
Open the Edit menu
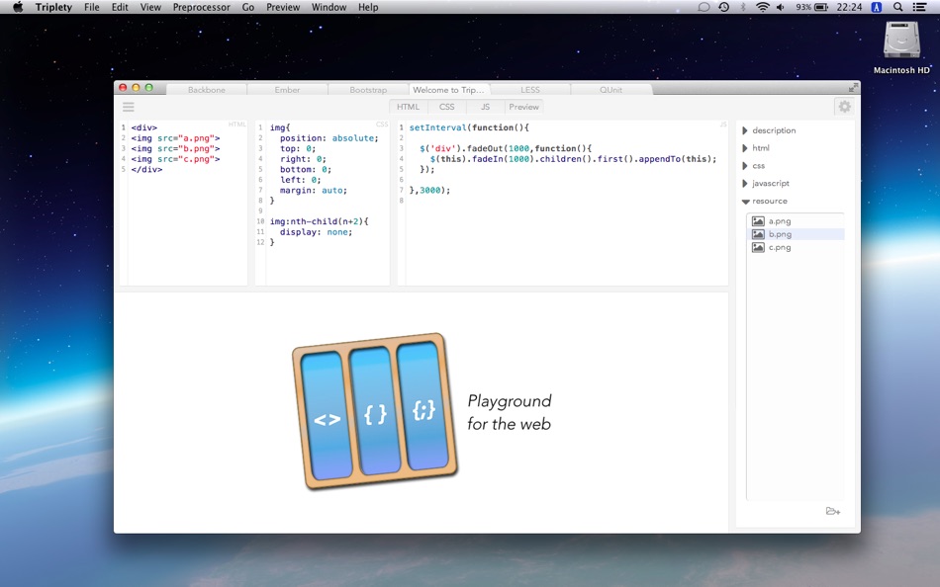[120, 7]
